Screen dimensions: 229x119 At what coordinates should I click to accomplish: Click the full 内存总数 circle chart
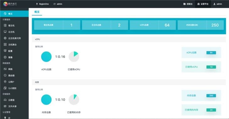46,99
